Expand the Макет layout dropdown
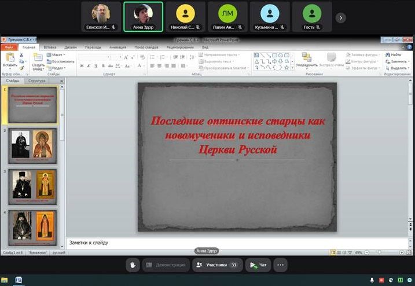The height and width of the screenshot is (286, 415). pos(57,54)
